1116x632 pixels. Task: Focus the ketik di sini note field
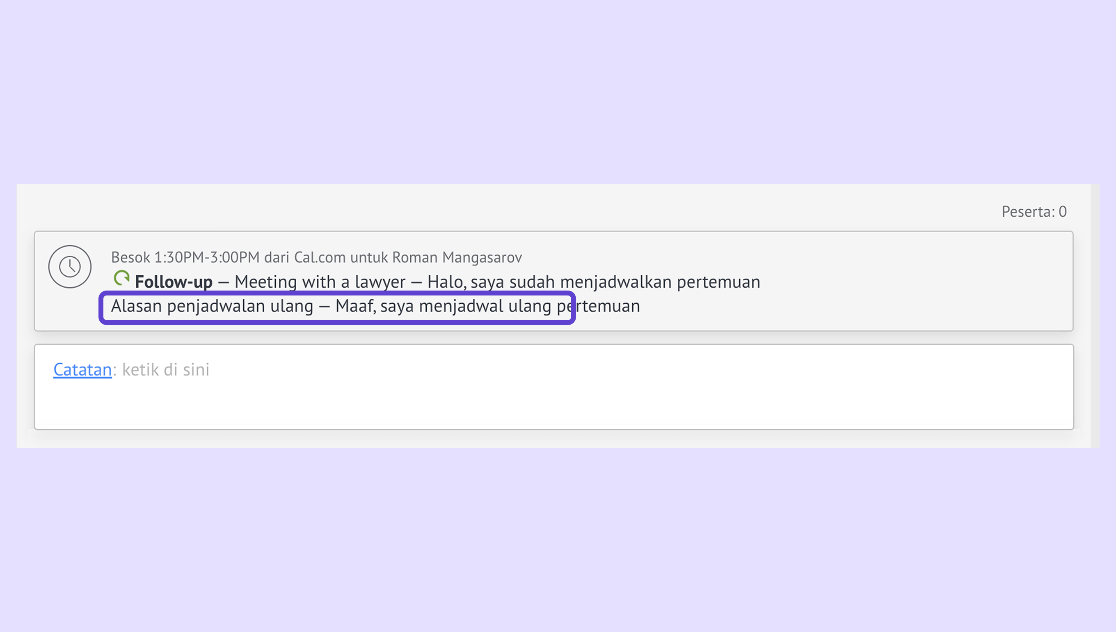click(x=554, y=387)
